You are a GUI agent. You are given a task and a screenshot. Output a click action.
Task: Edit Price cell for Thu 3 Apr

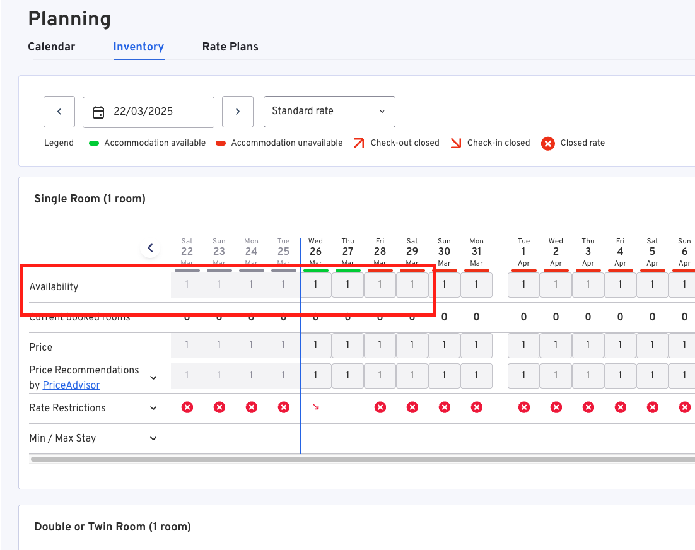point(588,345)
